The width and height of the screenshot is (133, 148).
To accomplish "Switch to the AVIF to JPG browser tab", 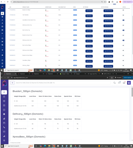I will 107,74.
